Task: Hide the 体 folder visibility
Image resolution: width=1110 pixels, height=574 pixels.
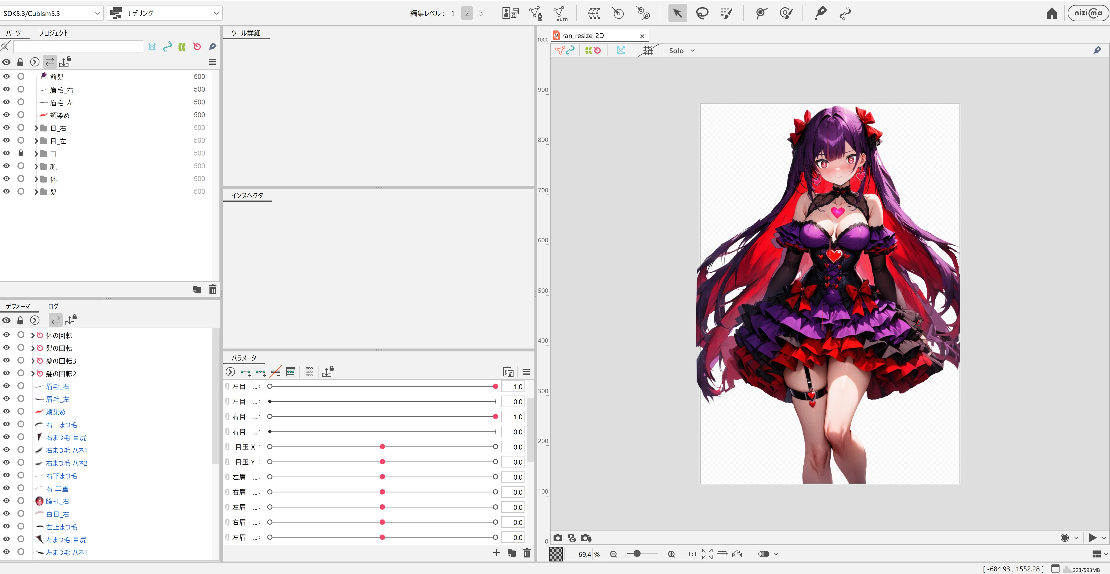Action: click(x=6, y=178)
